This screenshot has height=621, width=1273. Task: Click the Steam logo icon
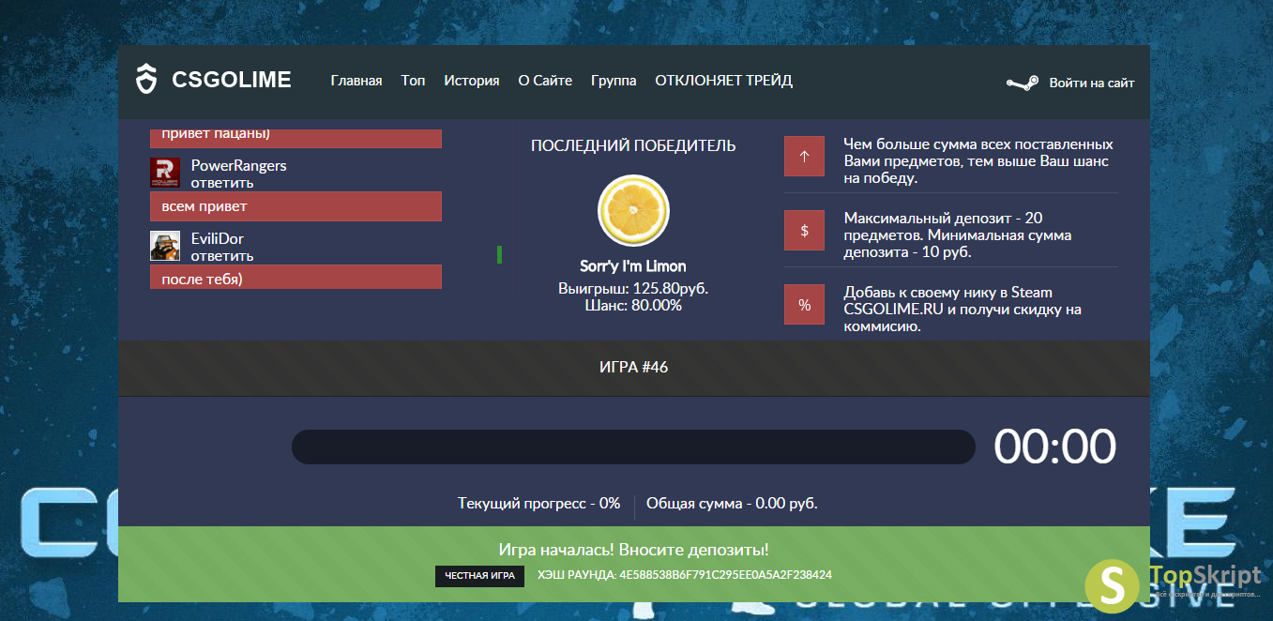pyautogui.click(x=1023, y=83)
